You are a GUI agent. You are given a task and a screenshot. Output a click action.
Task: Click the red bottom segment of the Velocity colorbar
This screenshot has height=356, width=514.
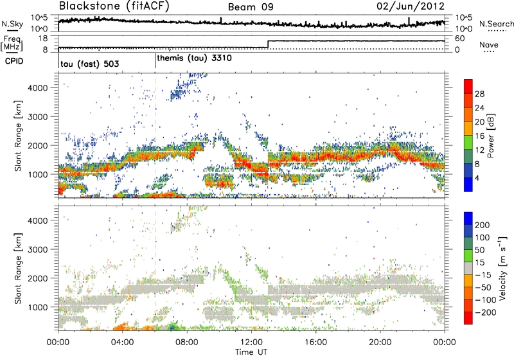(x=468, y=318)
